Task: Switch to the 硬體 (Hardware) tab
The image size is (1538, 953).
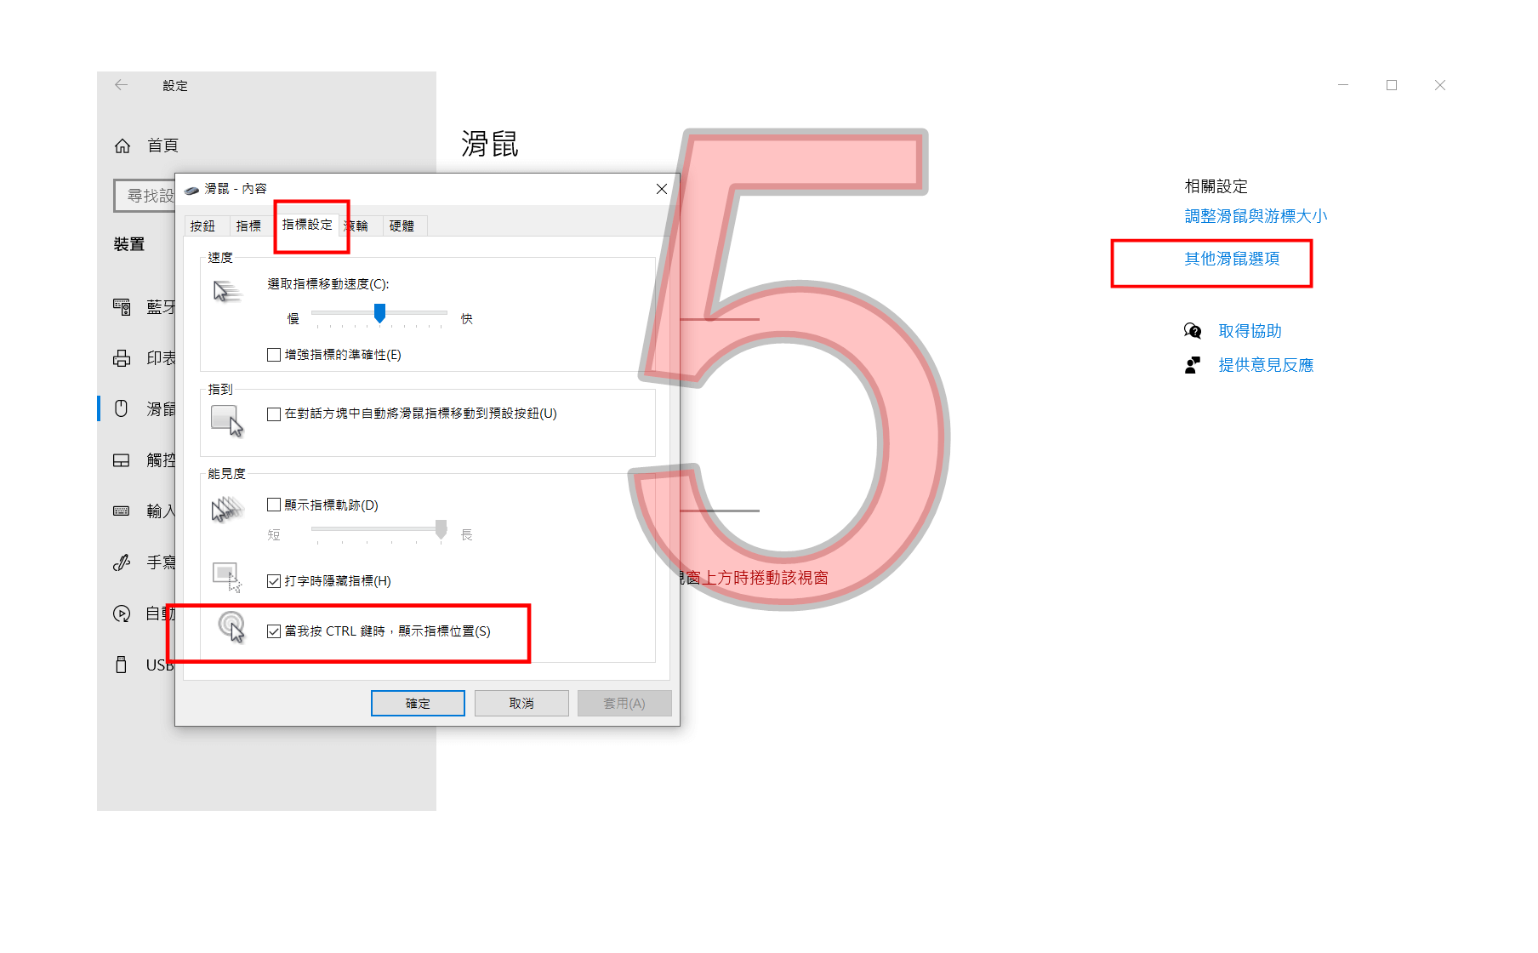Action: [402, 226]
